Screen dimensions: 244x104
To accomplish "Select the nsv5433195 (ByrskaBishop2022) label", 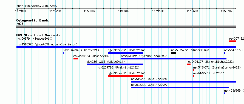I will coord(145,56).
